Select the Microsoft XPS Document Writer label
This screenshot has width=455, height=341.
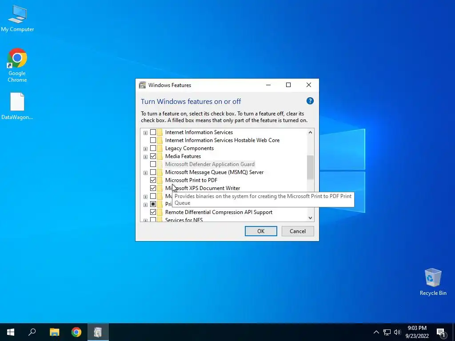(203, 188)
